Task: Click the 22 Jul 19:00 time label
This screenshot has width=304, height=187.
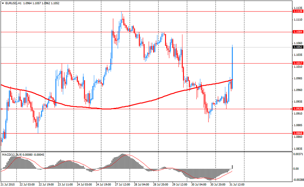Action: (x=46, y=185)
